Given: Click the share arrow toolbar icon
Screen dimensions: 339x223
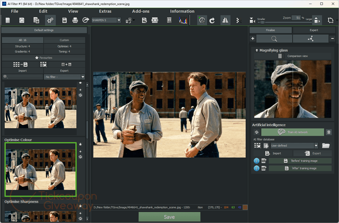Looking at the screenshot, I should [x=85, y=20].
